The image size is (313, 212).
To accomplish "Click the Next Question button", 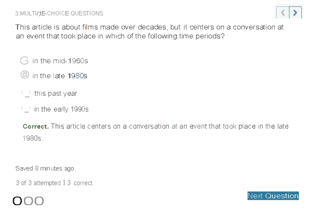I will pyautogui.click(x=273, y=196).
